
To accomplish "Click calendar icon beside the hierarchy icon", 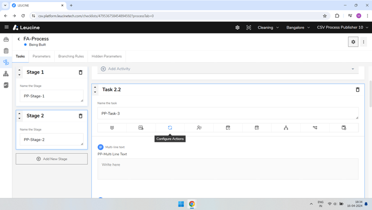I will pyautogui.click(x=257, y=127).
